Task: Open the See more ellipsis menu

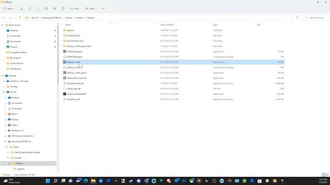Action: (103, 9)
